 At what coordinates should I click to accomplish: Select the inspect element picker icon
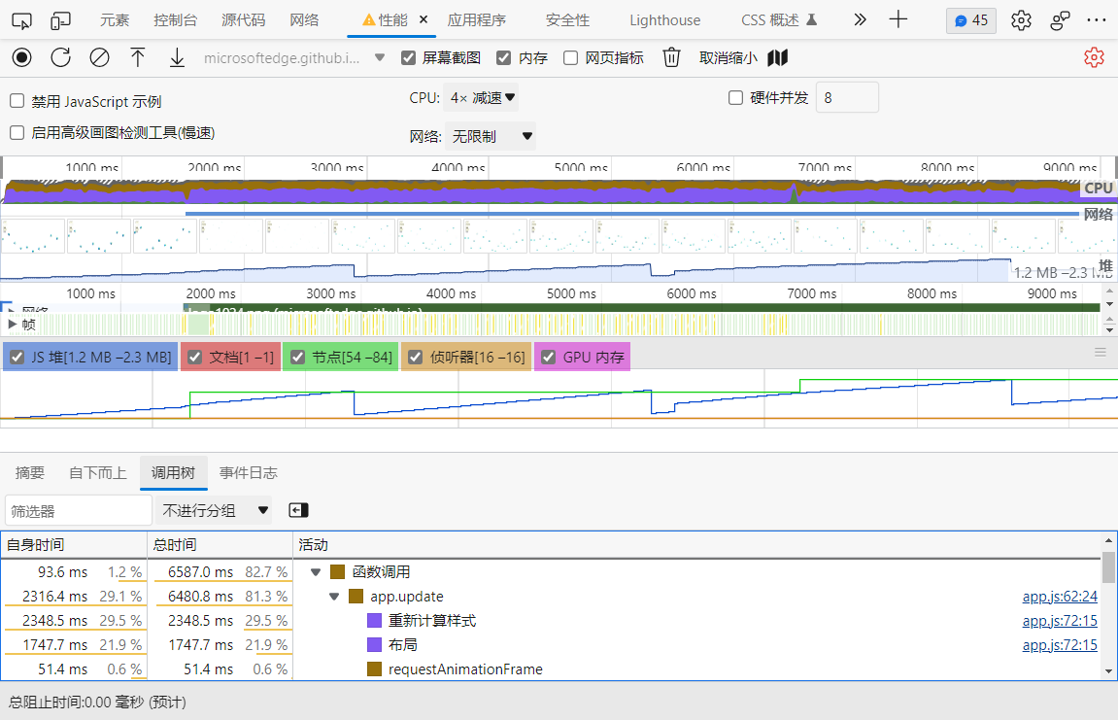[x=22, y=20]
